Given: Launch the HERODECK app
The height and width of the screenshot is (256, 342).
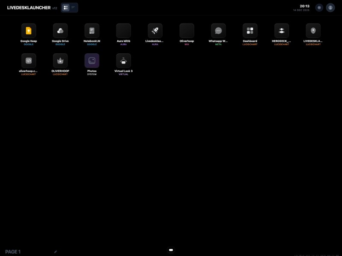Looking at the screenshot, I should coord(282,31).
